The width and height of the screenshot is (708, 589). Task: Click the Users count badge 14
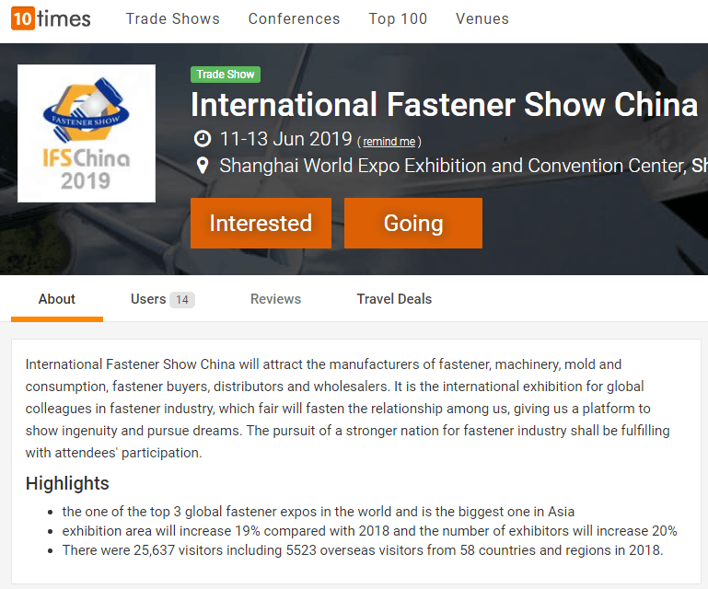(182, 300)
